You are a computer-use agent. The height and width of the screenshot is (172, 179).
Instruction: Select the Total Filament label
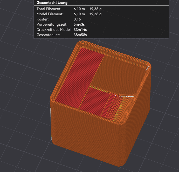(x=49, y=9)
